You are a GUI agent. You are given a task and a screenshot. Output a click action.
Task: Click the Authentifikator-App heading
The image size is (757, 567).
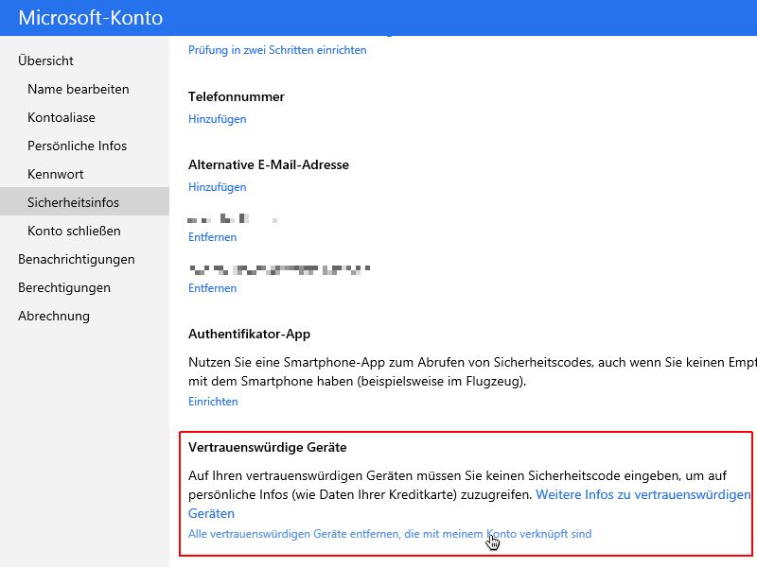pyautogui.click(x=249, y=335)
